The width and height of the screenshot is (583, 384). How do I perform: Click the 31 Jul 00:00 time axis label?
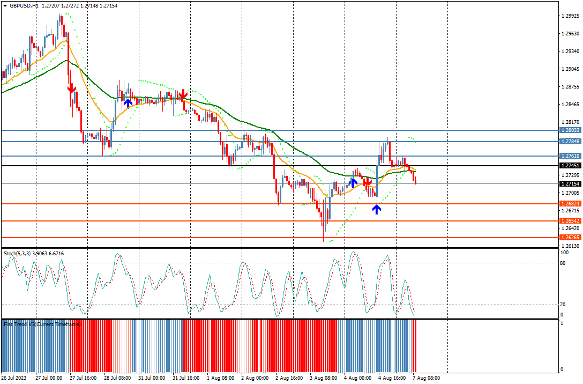tap(151, 378)
